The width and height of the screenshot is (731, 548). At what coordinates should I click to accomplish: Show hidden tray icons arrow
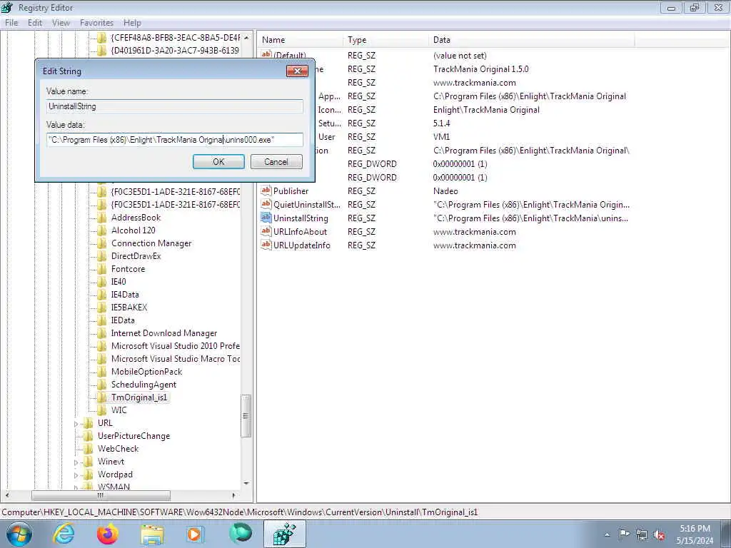point(607,534)
